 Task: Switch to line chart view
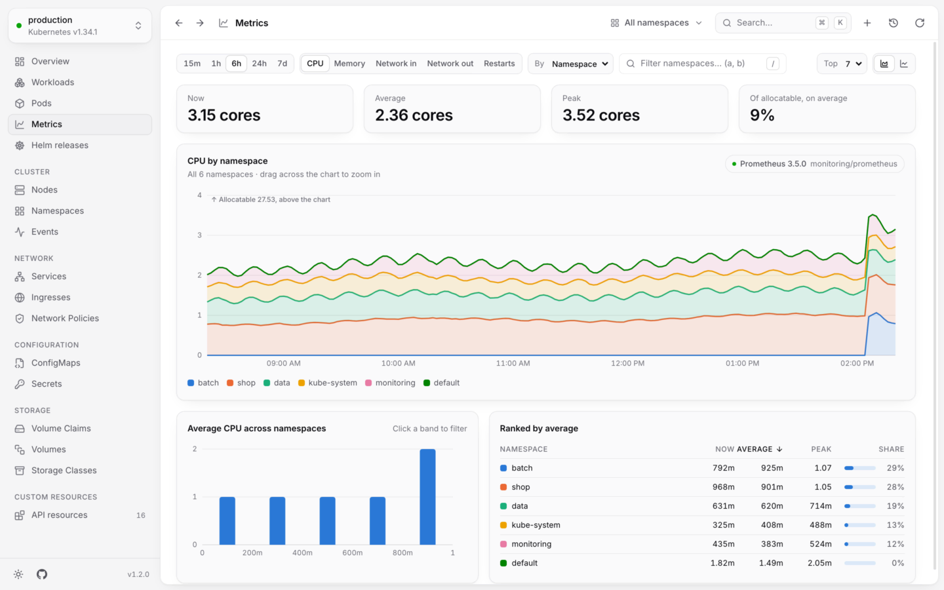coord(904,64)
